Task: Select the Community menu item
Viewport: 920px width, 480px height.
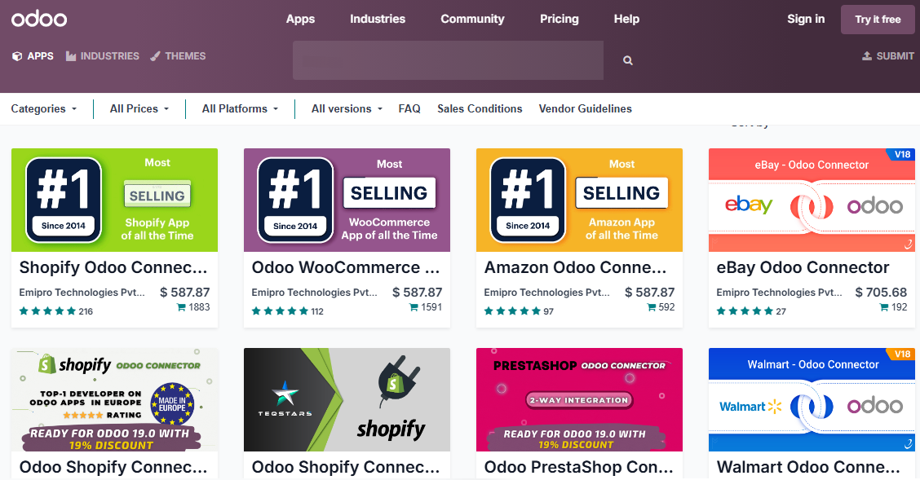Action: pos(472,19)
